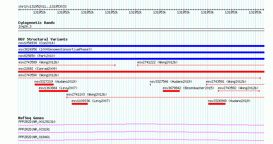
Task: Open transcript PPP2R2D|NR_033191
Action: click(x=34, y=129)
